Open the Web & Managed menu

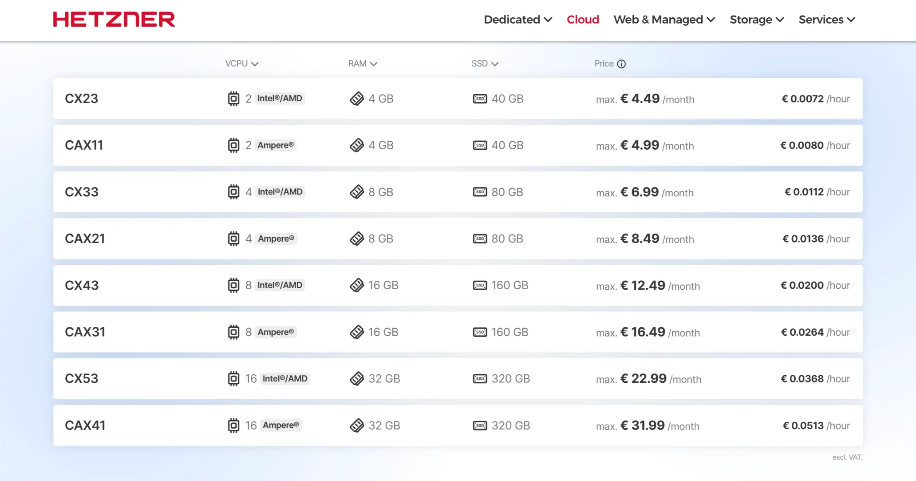(664, 20)
